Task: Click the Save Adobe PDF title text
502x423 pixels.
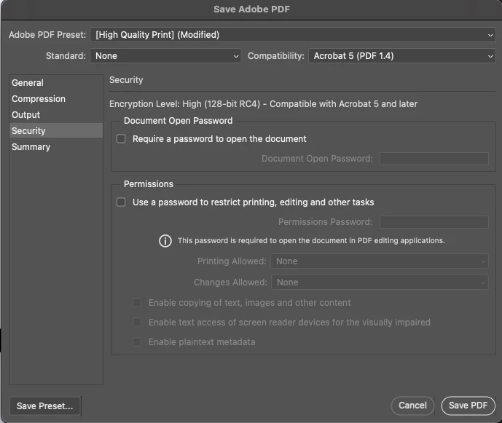Action: point(251,9)
